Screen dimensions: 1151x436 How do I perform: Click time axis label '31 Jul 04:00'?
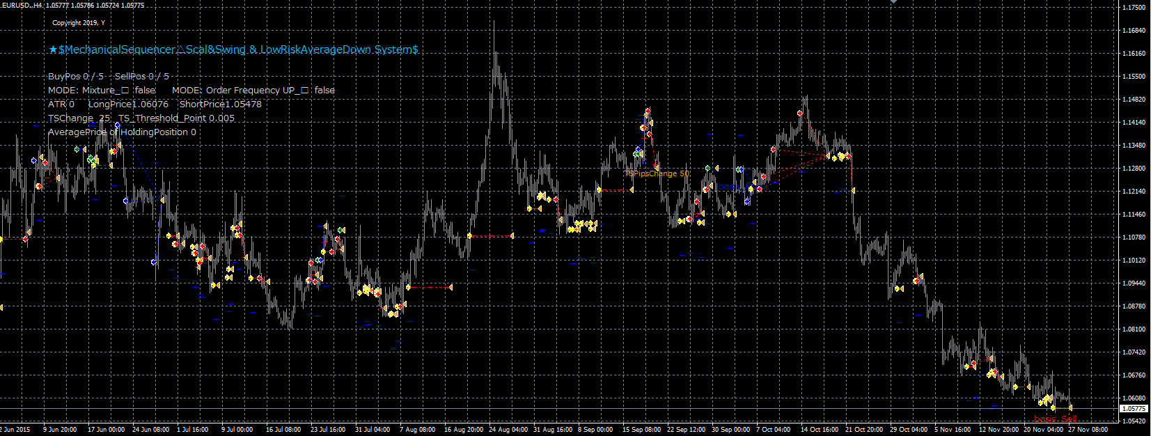pos(373,430)
